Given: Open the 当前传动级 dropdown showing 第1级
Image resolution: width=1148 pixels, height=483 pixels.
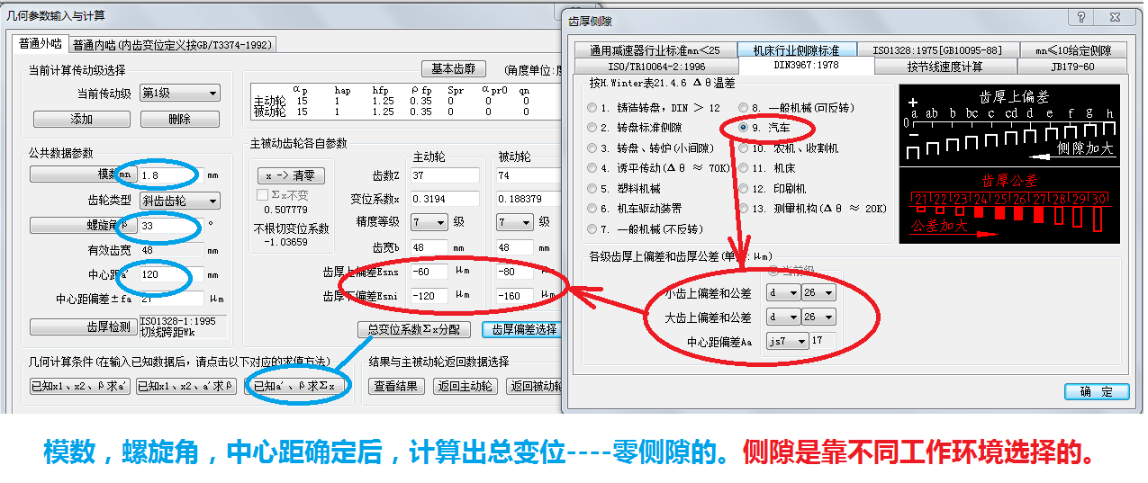Looking at the screenshot, I should click(x=179, y=94).
